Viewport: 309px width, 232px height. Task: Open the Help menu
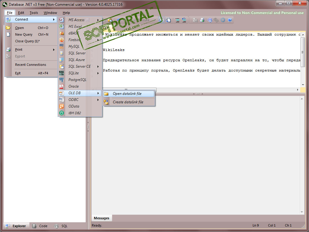66,13
